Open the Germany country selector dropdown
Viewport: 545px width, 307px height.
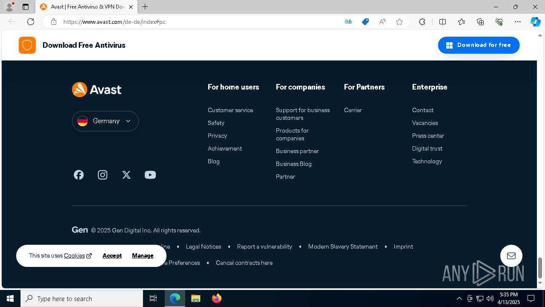click(105, 121)
